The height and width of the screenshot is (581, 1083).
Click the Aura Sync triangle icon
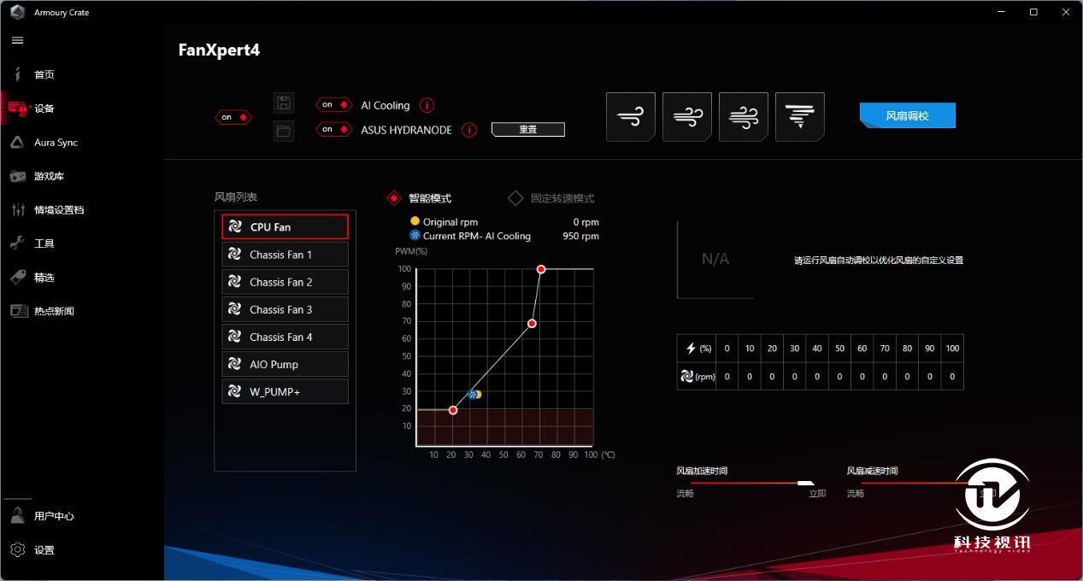[x=17, y=143]
